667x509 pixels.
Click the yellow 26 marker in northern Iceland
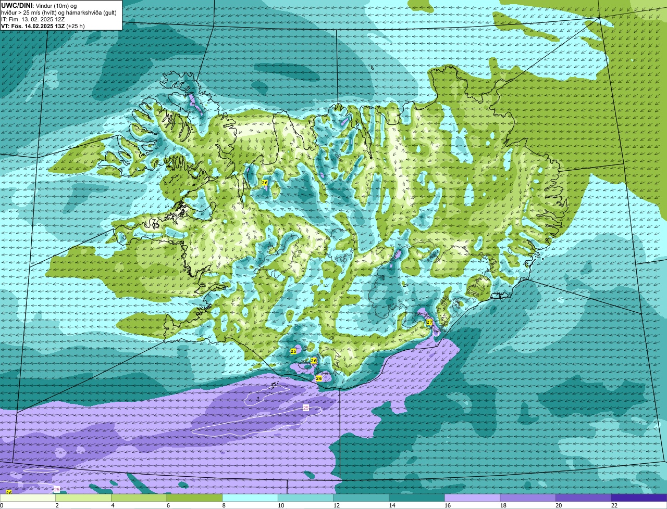265,183
